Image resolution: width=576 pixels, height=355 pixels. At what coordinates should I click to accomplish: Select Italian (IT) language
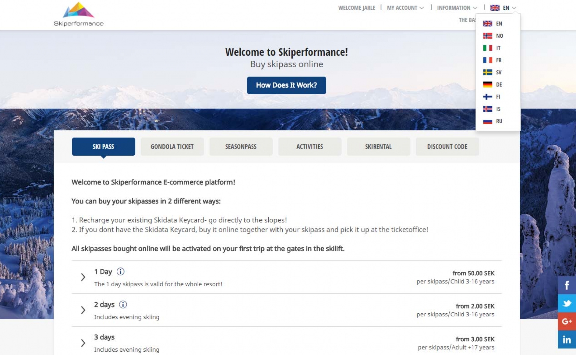pyautogui.click(x=492, y=48)
